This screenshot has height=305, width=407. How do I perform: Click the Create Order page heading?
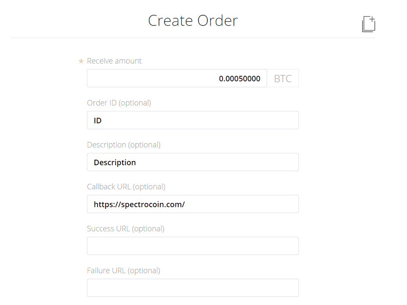(193, 20)
